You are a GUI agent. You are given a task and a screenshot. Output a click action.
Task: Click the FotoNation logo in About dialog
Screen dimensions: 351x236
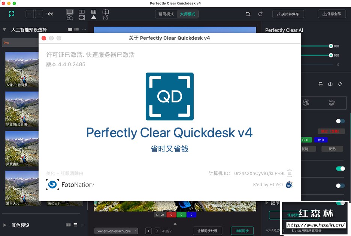click(x=70, y=185)
